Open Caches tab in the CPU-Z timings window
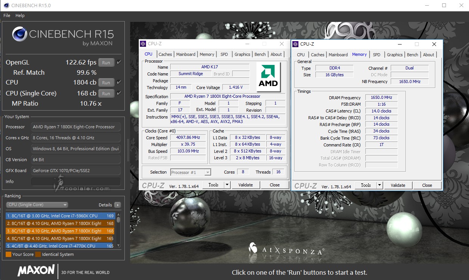This screenshot has height=280, width=469. point(318,55)
